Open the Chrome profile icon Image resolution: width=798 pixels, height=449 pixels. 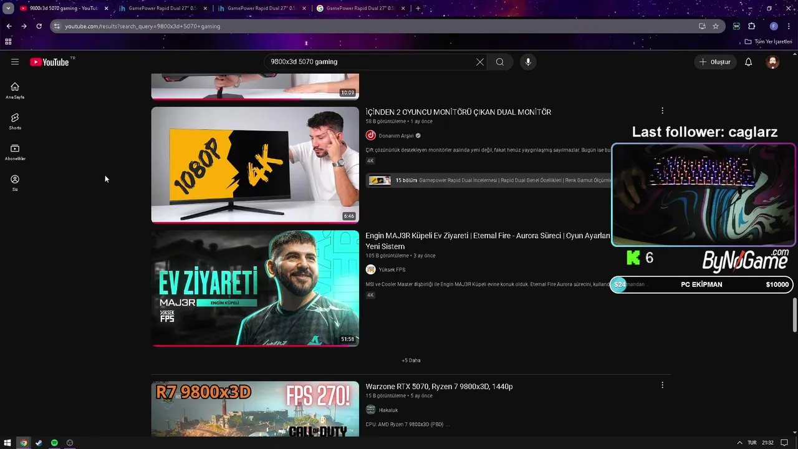point(774,26)
